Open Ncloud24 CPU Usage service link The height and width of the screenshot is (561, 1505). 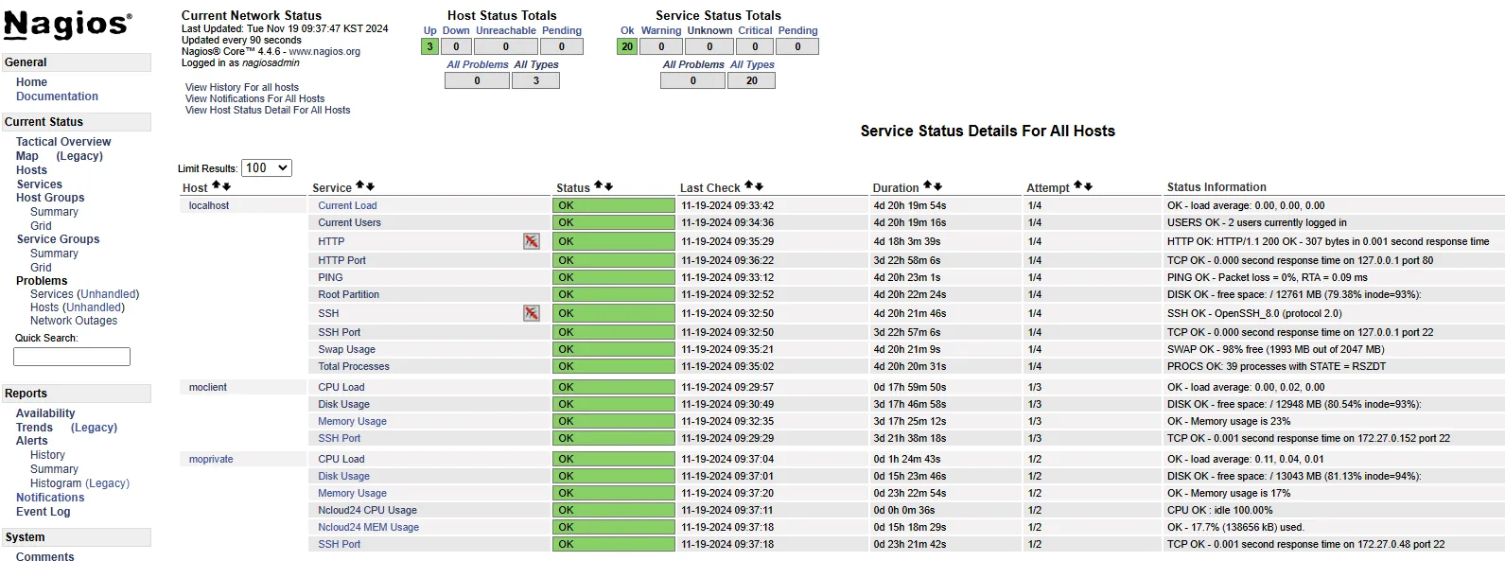pos(367,510)
